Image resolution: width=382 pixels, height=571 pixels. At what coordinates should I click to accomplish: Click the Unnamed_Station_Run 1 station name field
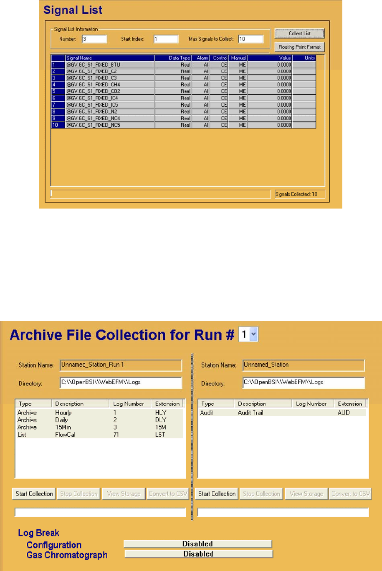click(x=121, y=365)
